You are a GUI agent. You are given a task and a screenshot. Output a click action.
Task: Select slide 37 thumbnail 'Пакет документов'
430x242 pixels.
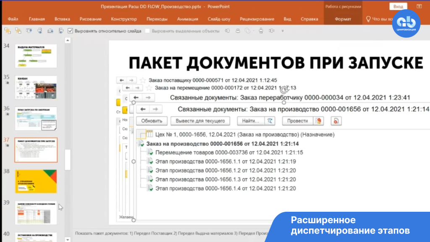[x=36, y=150]
